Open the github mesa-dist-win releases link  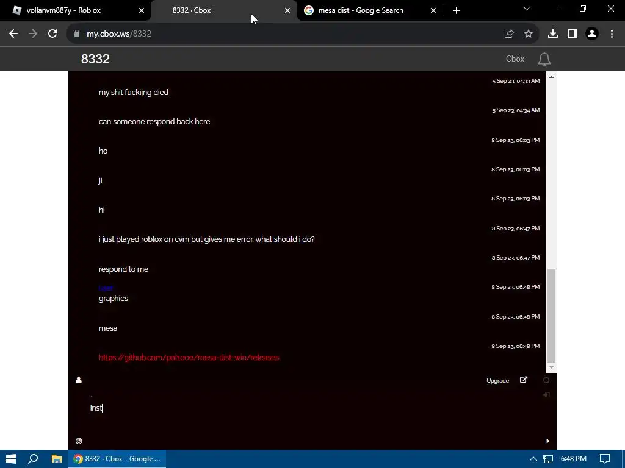click(189, 357)
